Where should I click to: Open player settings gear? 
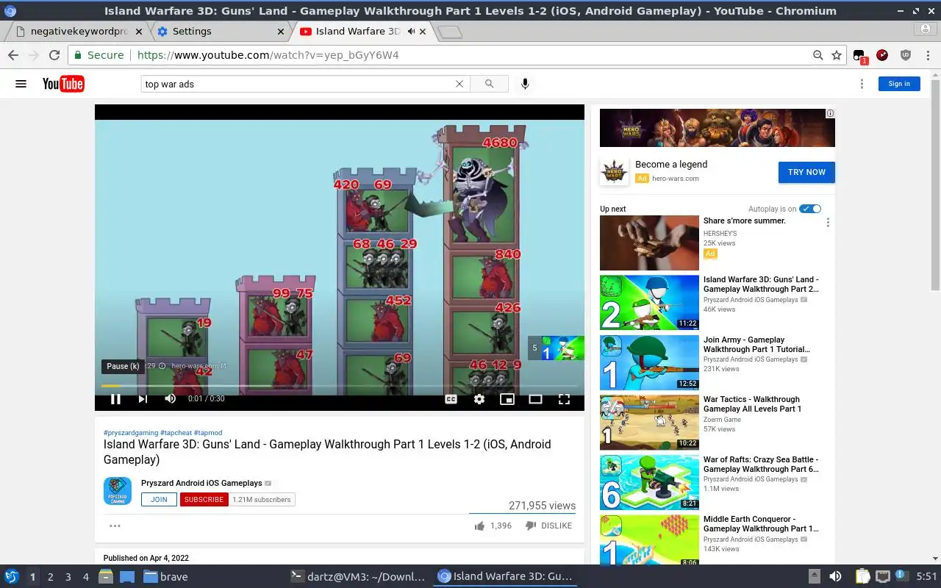(x=479, y=399)
